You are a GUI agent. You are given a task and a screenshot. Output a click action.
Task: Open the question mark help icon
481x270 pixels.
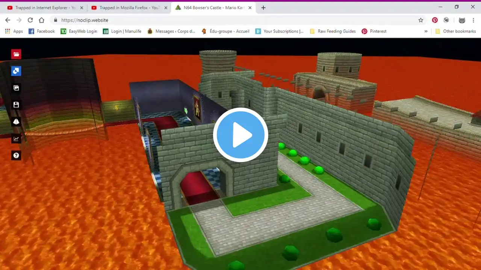16,155
